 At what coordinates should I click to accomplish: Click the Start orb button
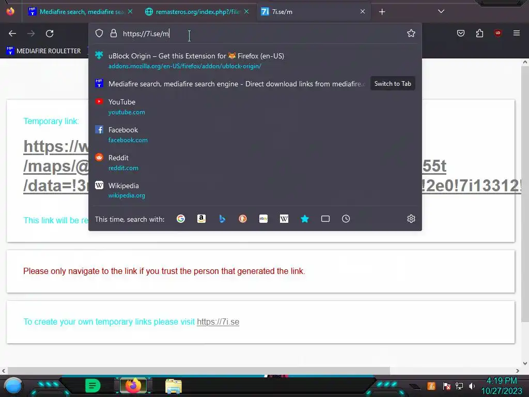[13, 386]
